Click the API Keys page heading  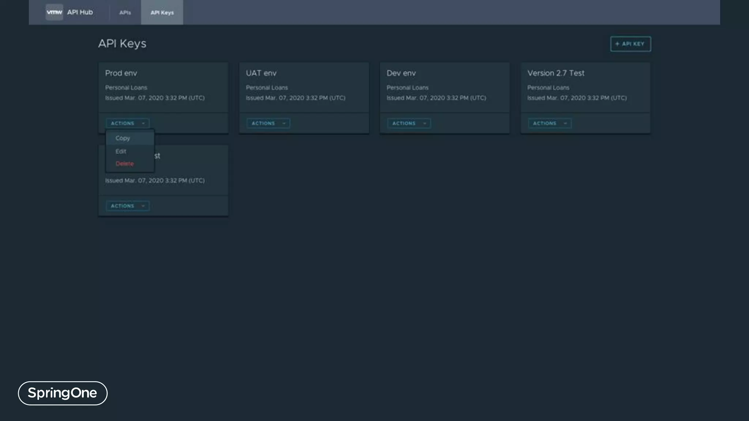pos(122,43)
